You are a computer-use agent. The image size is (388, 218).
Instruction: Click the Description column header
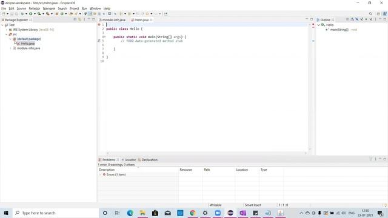(107, 170)
